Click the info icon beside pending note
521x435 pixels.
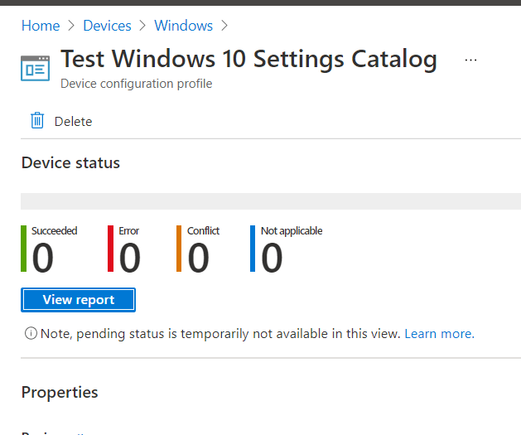tap(31, 334)
